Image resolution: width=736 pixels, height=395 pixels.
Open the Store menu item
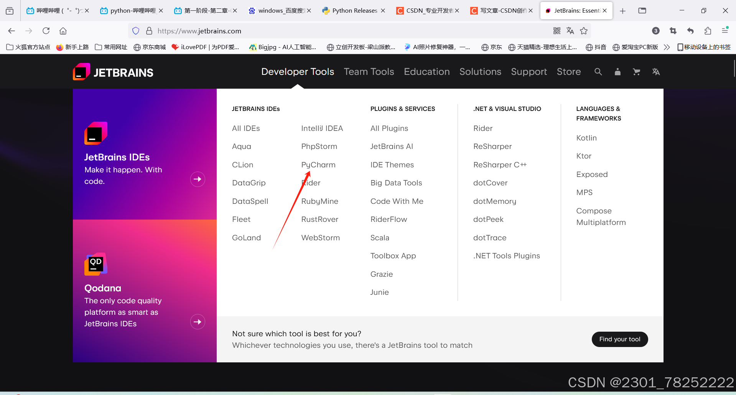[x=569, y=72]
